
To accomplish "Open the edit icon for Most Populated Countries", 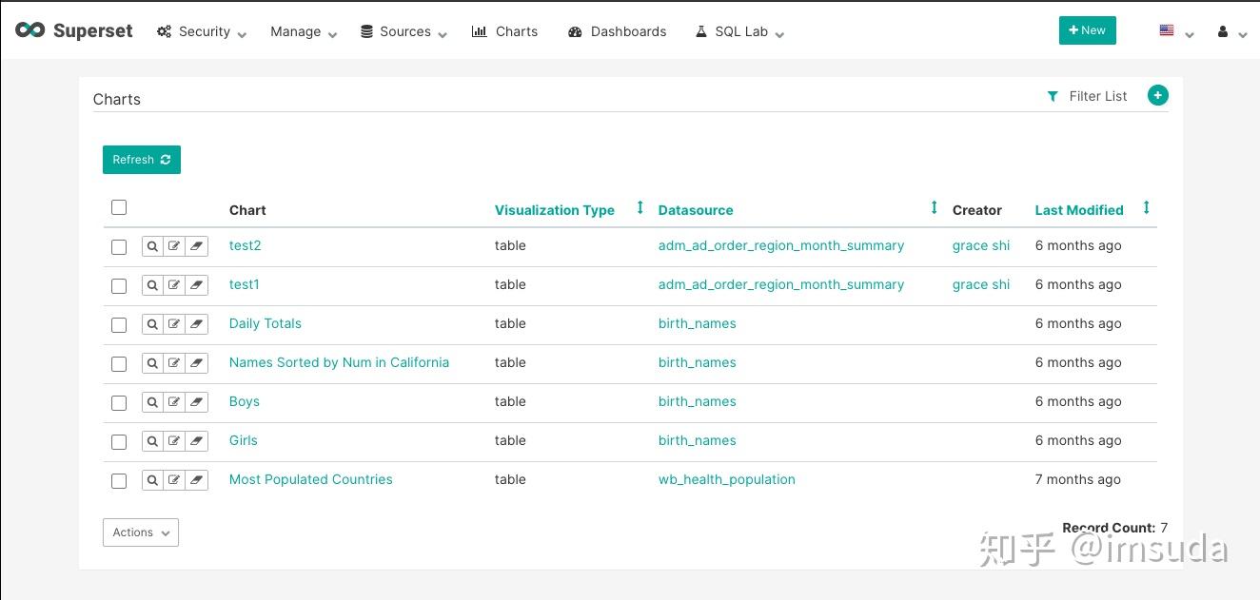I will pos(174,480).
